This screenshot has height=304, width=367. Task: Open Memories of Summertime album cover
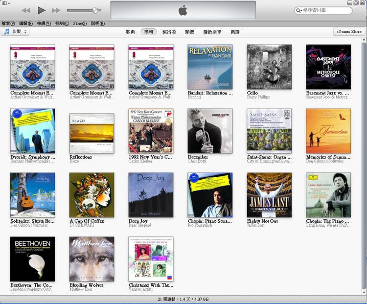(x=328, y=131)
